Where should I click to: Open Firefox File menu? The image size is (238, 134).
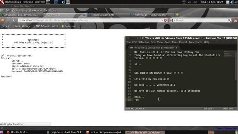(2, 10)
